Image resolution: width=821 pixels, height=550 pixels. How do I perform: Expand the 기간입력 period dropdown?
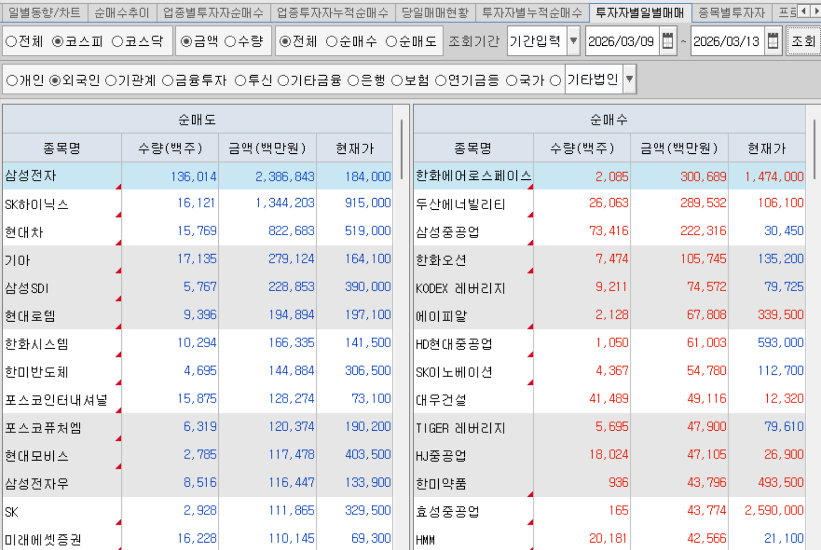573,41
